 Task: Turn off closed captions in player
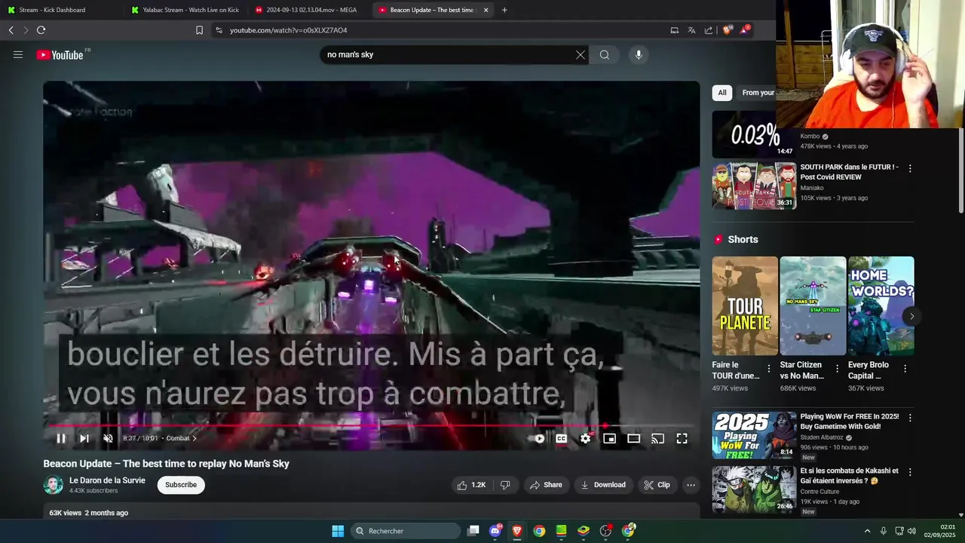click(x=562, y=438)
